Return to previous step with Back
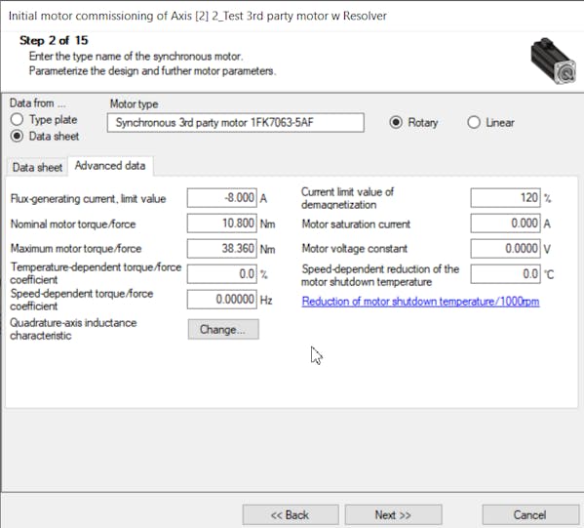Viewport: 584px width, 528px height. [291, 515]
